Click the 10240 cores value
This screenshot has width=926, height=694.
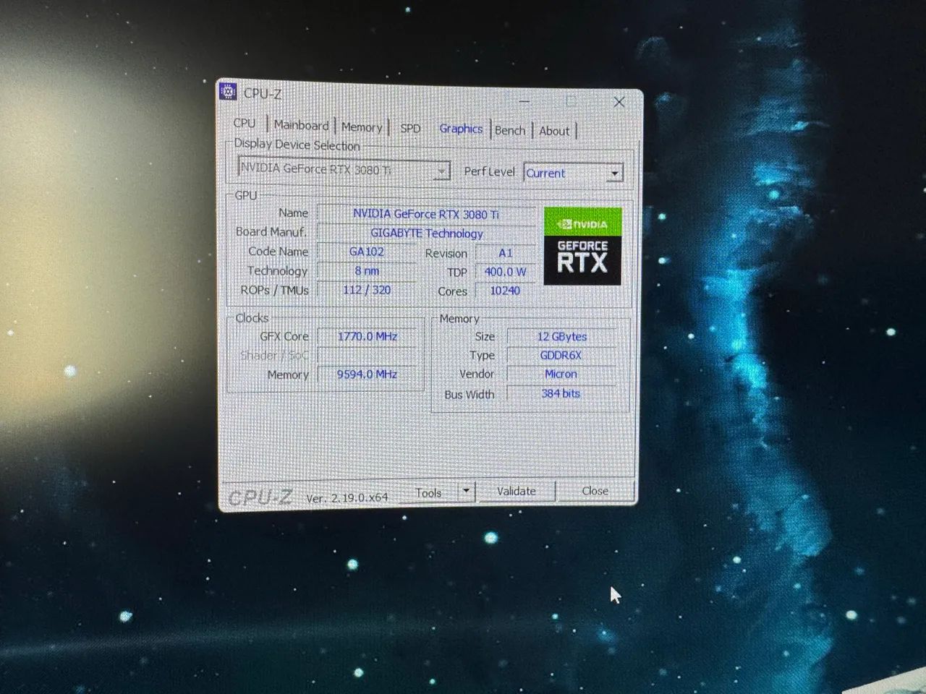pos(506,291)
